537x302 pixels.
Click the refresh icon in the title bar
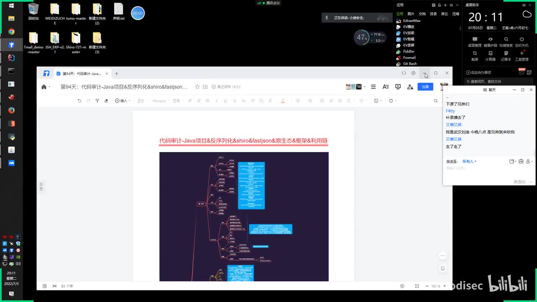404,73
